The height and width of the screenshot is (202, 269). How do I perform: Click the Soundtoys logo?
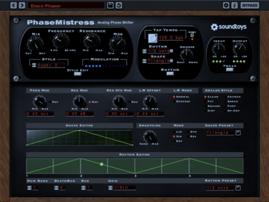(x=228, y=27)
